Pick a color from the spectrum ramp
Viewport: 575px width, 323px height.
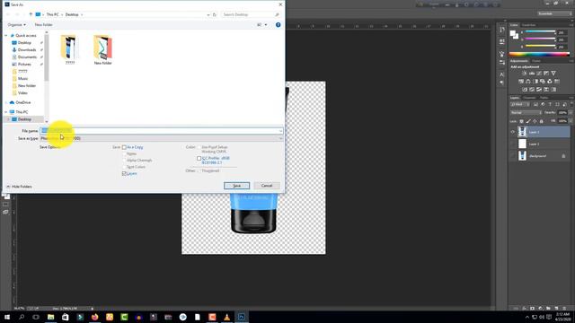click(x=539, y=55)
